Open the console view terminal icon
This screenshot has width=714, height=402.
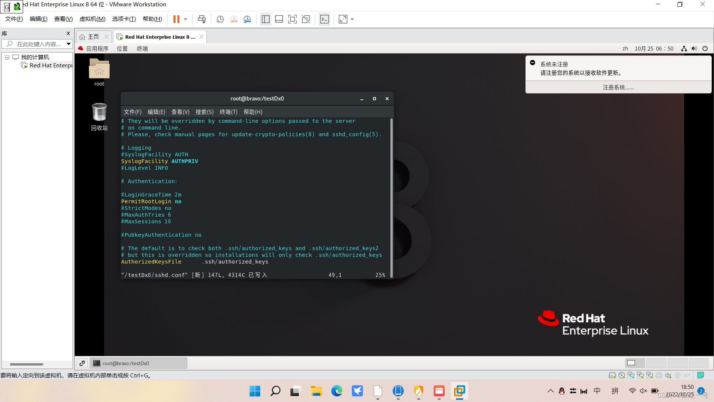324,19
